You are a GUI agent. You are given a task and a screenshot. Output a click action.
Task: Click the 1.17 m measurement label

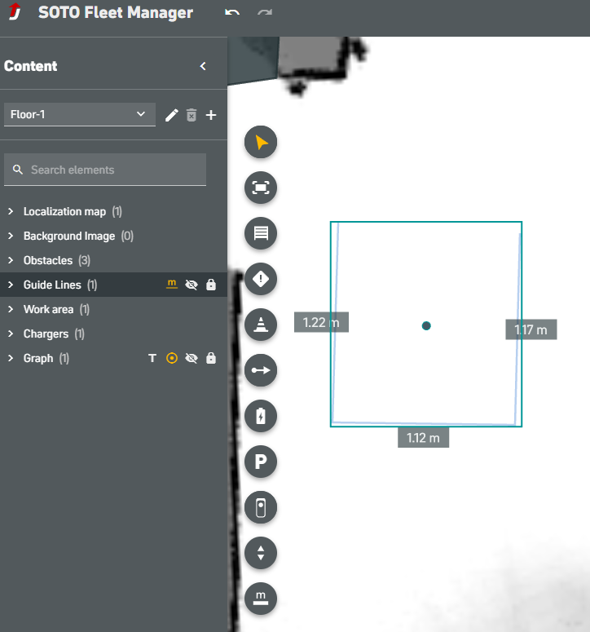[x=531, y=329]
